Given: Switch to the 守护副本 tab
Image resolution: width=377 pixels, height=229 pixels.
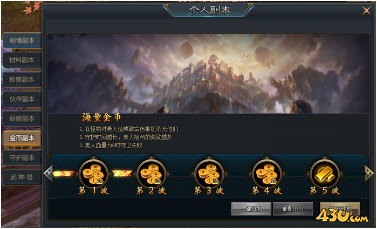Looking at the screenshot, I should point(22,158).
